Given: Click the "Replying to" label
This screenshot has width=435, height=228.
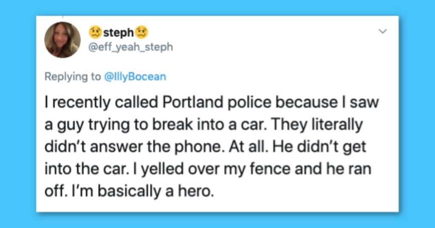Looking at the screenshot, I should click(73, 76).
